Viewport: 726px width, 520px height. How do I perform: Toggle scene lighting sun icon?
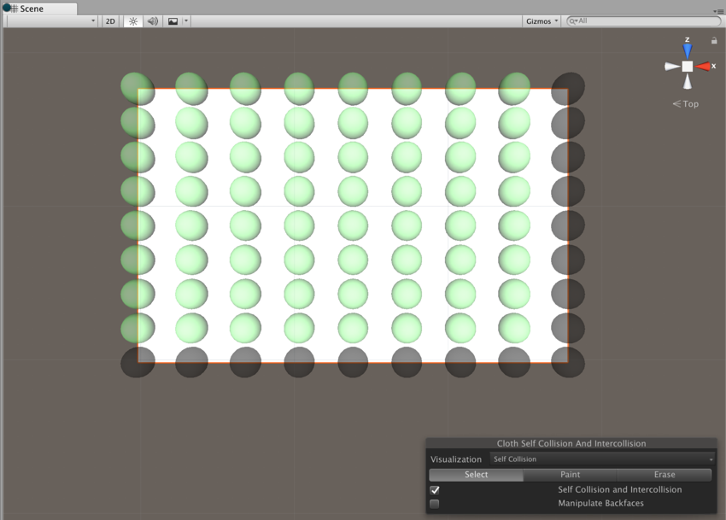tap(133, 21)
